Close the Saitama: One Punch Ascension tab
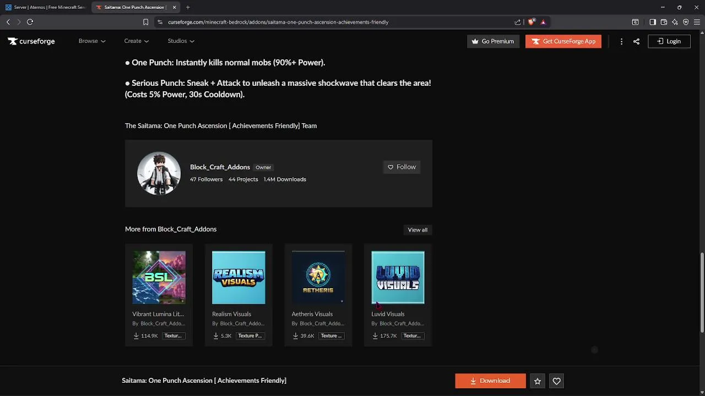 click(x=175, y=7)
